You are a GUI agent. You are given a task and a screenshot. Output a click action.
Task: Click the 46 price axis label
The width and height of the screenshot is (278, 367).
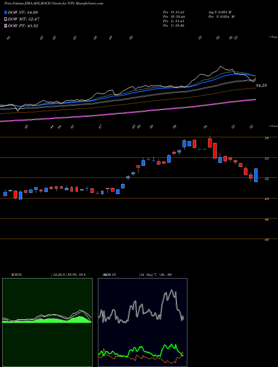tap(266, 220)
